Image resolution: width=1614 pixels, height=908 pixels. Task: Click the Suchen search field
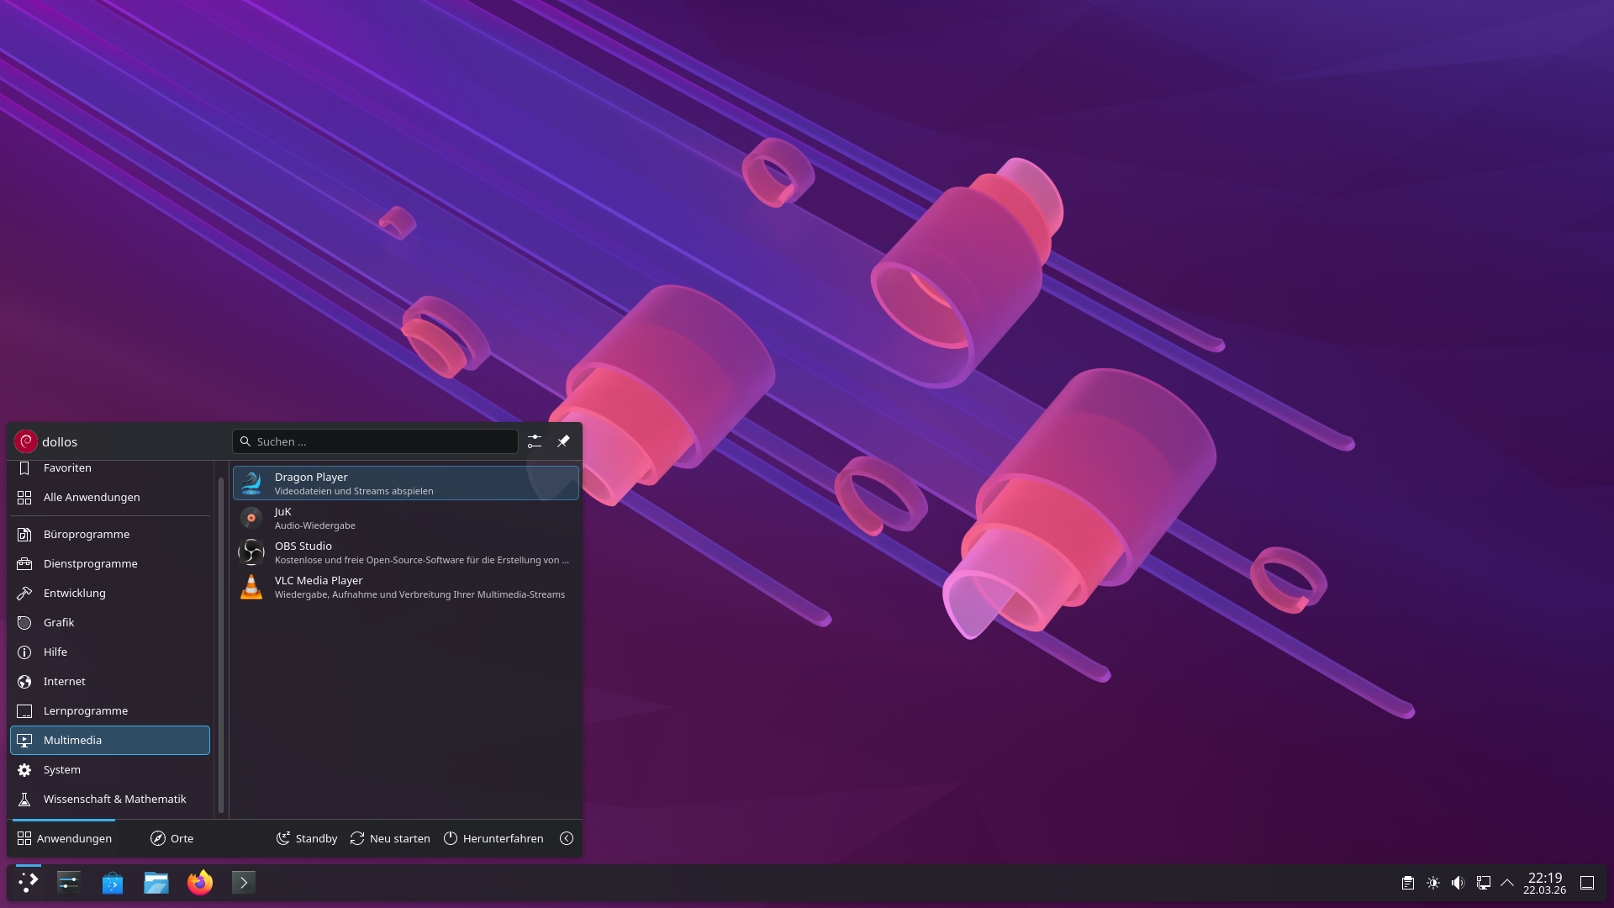click(x=375, y=441)
